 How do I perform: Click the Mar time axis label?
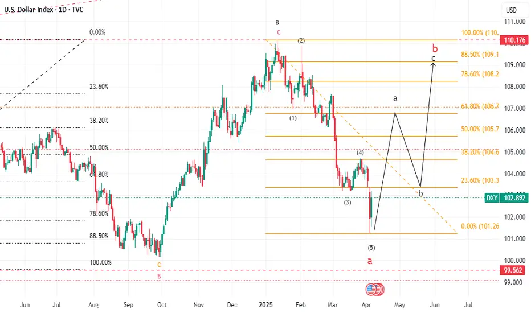[x=333, y=305]
